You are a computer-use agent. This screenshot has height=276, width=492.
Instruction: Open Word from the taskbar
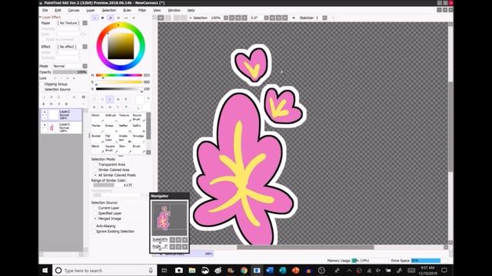coord(270,271)
